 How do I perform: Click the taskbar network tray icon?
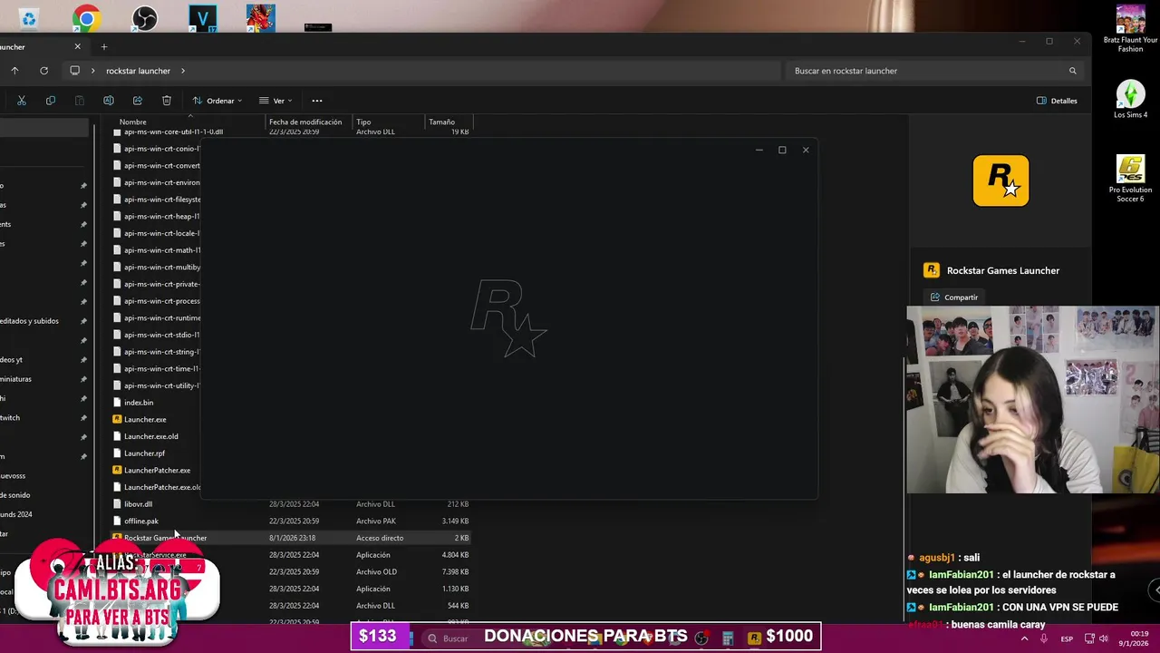click(x=1090, y=638)
